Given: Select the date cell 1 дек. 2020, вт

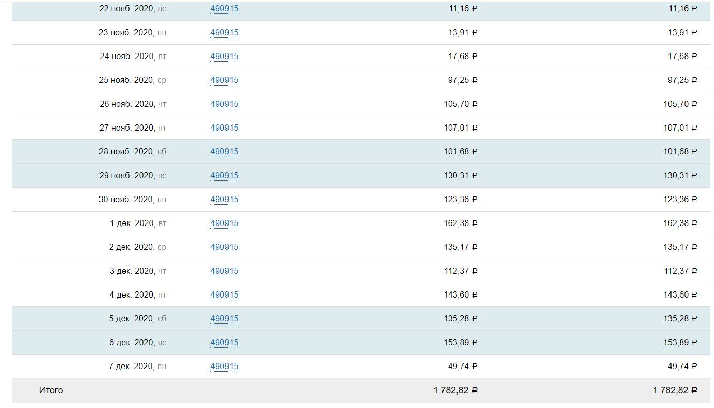Looking at the screenshot, I should point(138,223).
